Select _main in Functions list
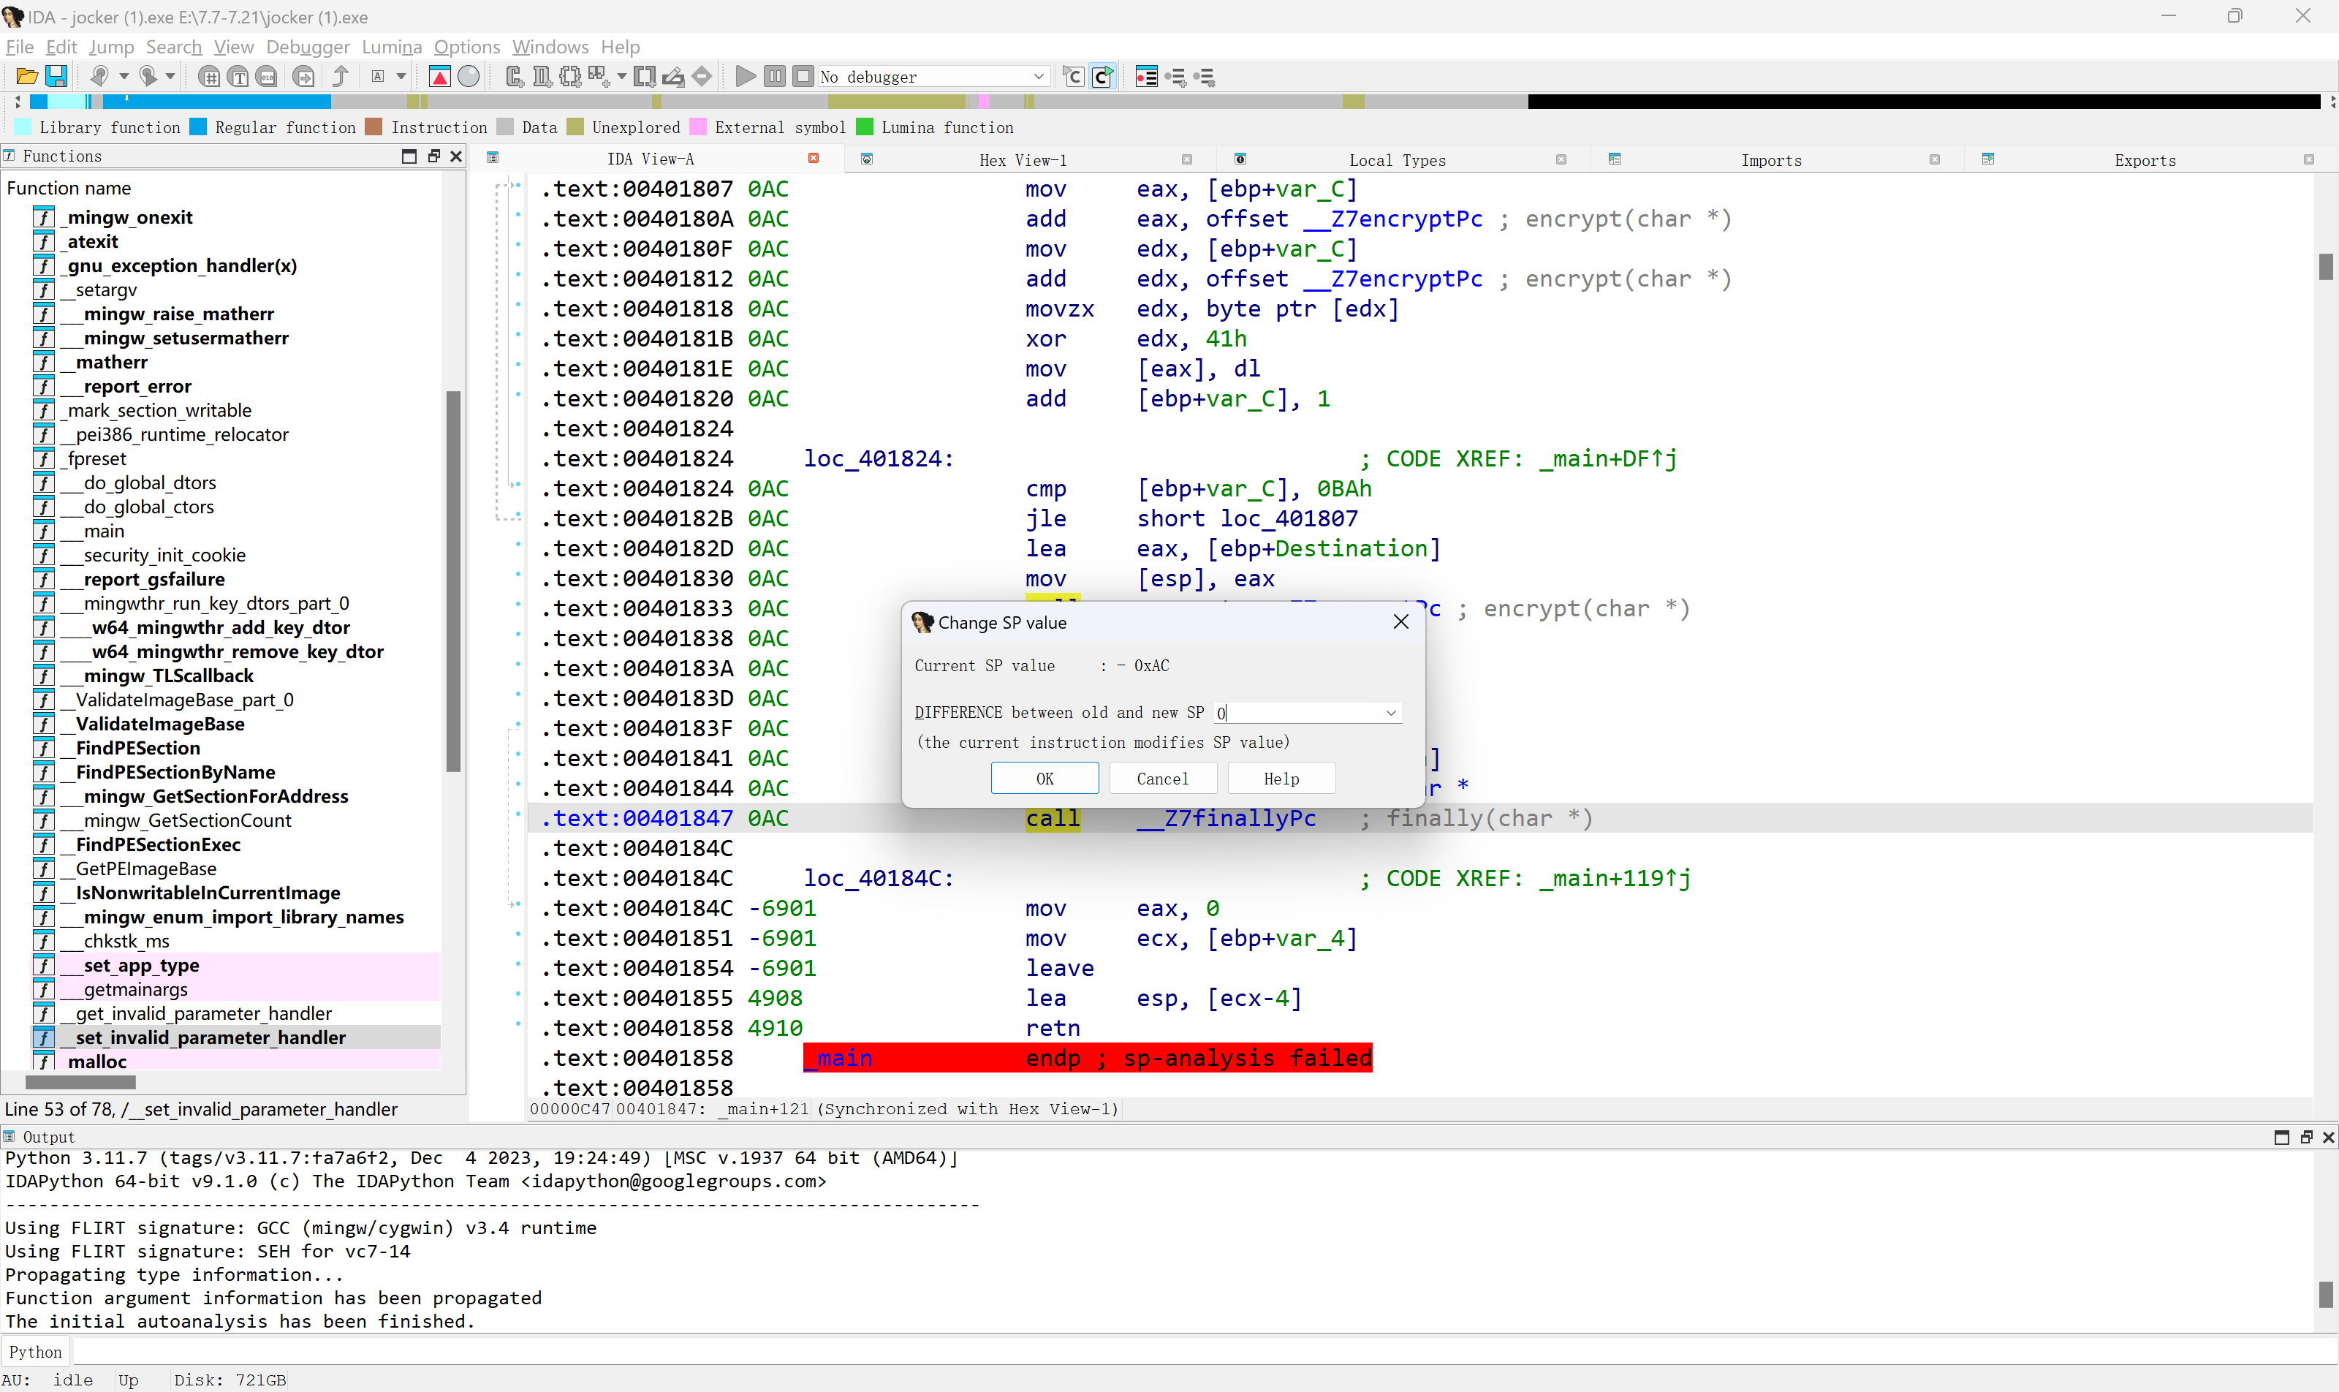This screenshot has height=1392, width=2339. point(103,531)
